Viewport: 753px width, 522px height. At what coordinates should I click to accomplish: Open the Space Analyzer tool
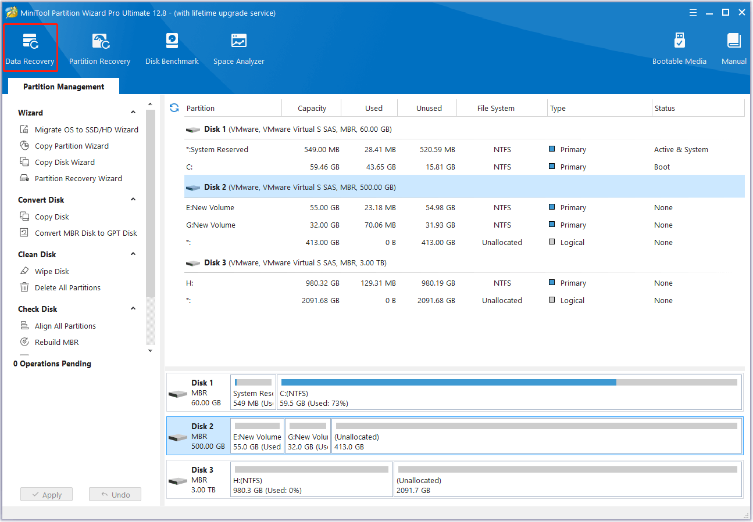point(238,49)
